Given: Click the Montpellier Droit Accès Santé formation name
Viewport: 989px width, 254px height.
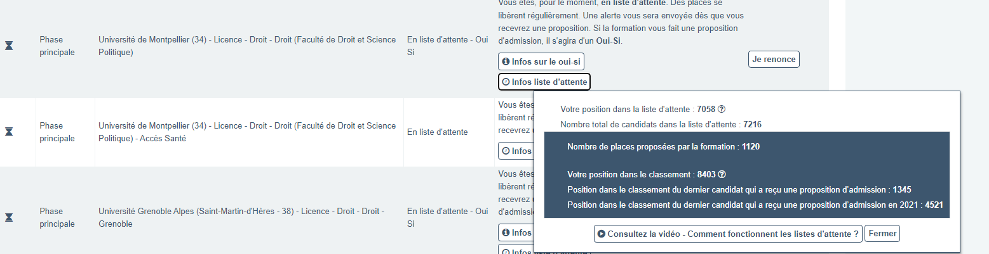Looking at the screenshot, I should pyautogui.click(x=247, y=132).
